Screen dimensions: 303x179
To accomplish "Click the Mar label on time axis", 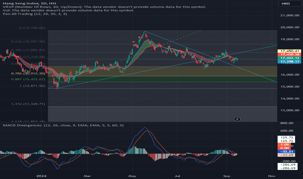I will pos(87,176).
